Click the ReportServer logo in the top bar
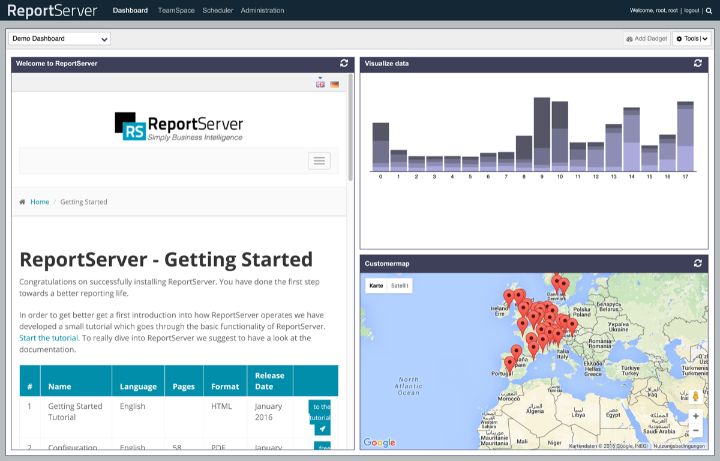 tap(52, 10)
